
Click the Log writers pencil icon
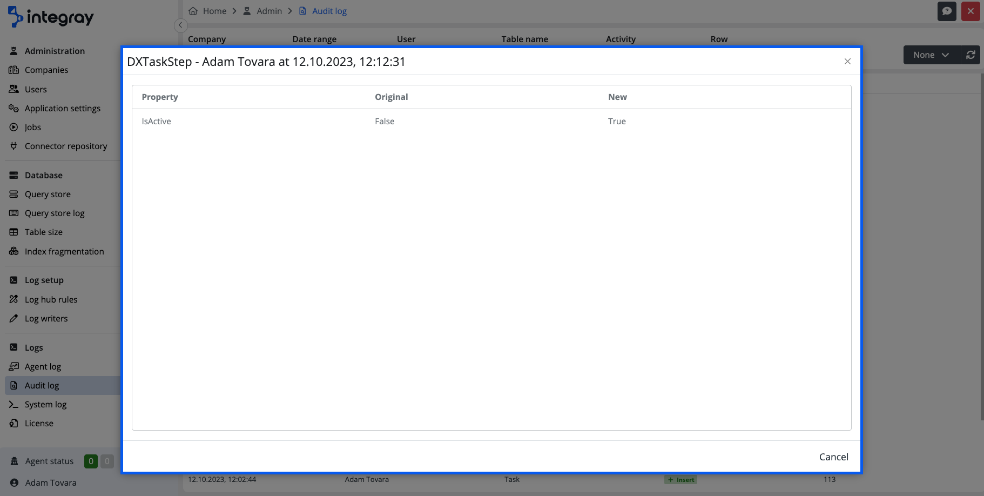pos(14,318)
